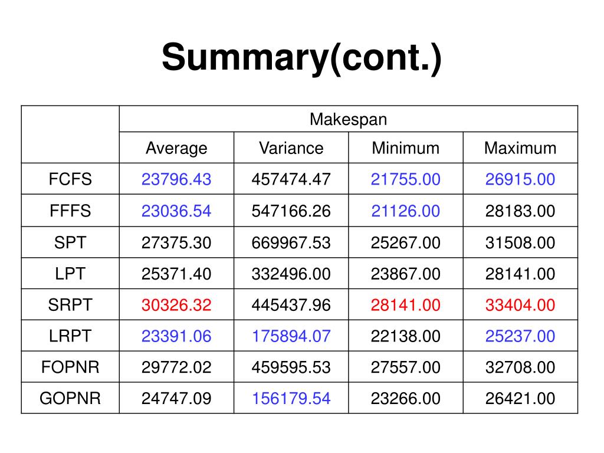Viewport: 604px width, 453px height.
Task: Click the Summary(cont.) slide title
Action: [x=301, y=57]
